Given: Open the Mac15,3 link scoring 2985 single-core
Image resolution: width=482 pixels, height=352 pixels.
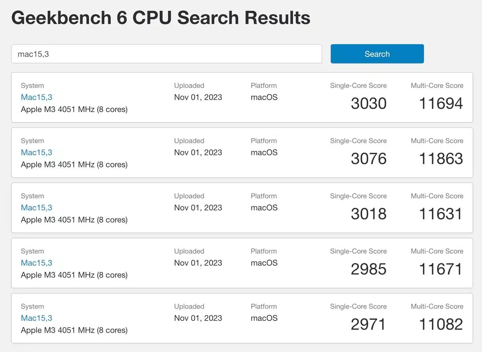Looking at the screenshot, I should 37,263.
